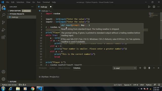Image resolution: width=162 pixels, height=91 pixels.
Task: Click errors and warnings count in status bar
Action: 22,85
